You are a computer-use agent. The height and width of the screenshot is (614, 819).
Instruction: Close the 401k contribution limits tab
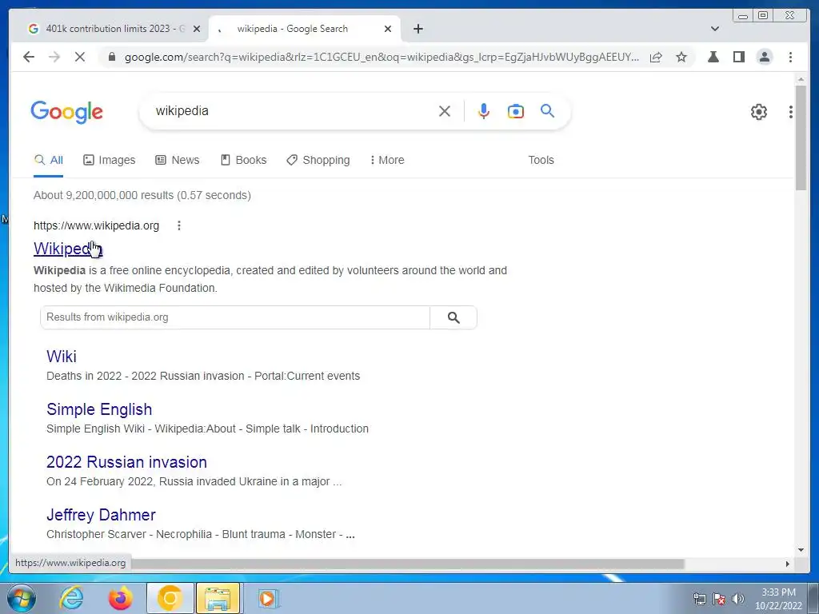click(x=197, y=29)
